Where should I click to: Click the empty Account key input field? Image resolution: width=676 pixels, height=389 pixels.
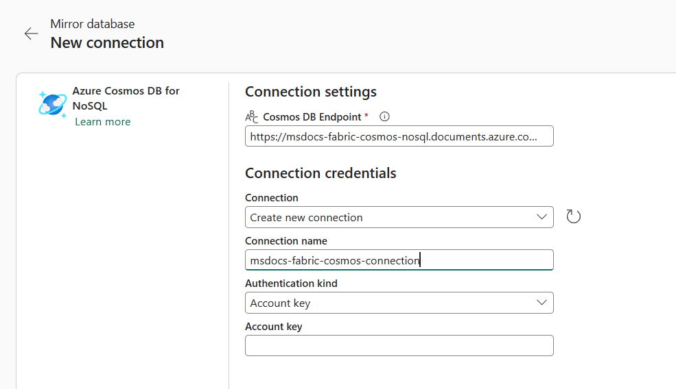(399, 345)
